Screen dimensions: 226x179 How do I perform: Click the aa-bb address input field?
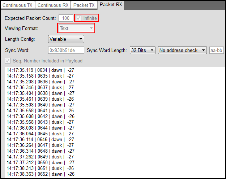tap(216, 50)
